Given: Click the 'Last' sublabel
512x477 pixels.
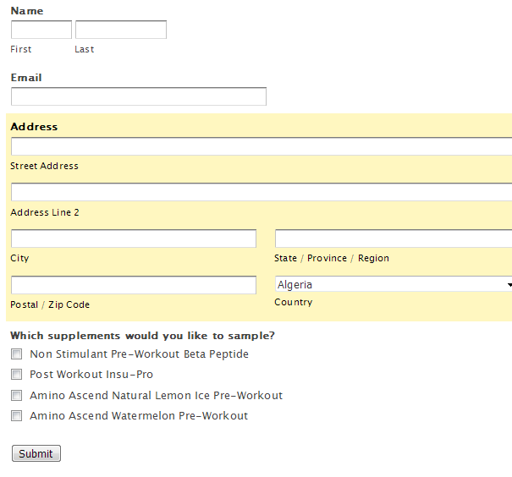Looking at the screenshot, I should point(85,49).
